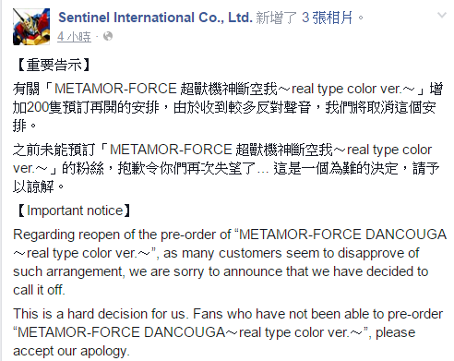This screenshot has width=454, height=361.
Task: Open the Sentinel page profile picture
Action: (x=31, y=27)
